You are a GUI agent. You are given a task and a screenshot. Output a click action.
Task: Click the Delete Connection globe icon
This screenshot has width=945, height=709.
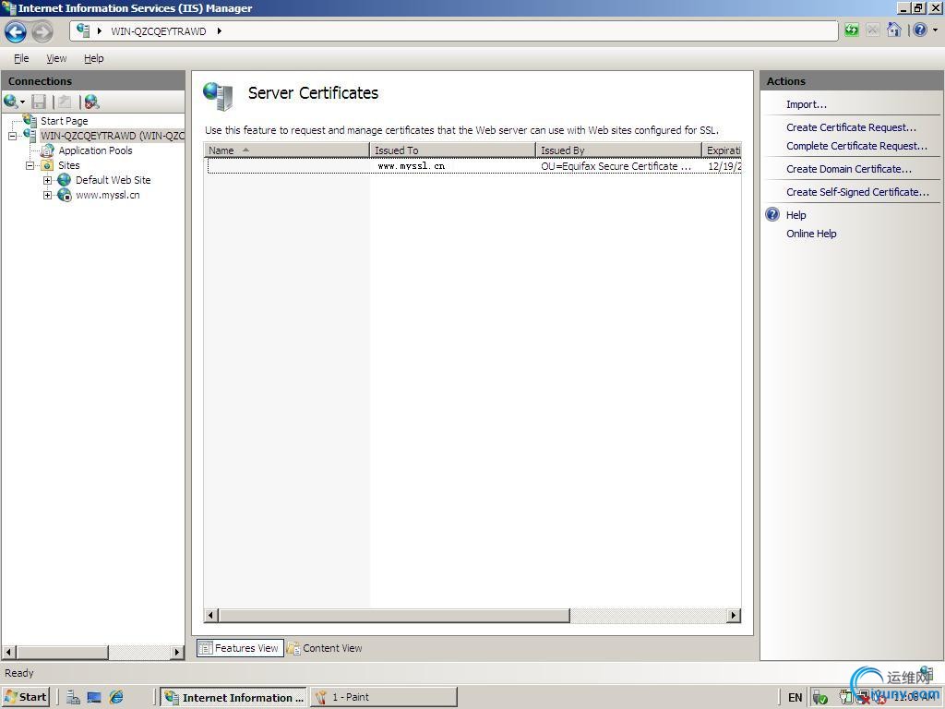coord(91,102)
